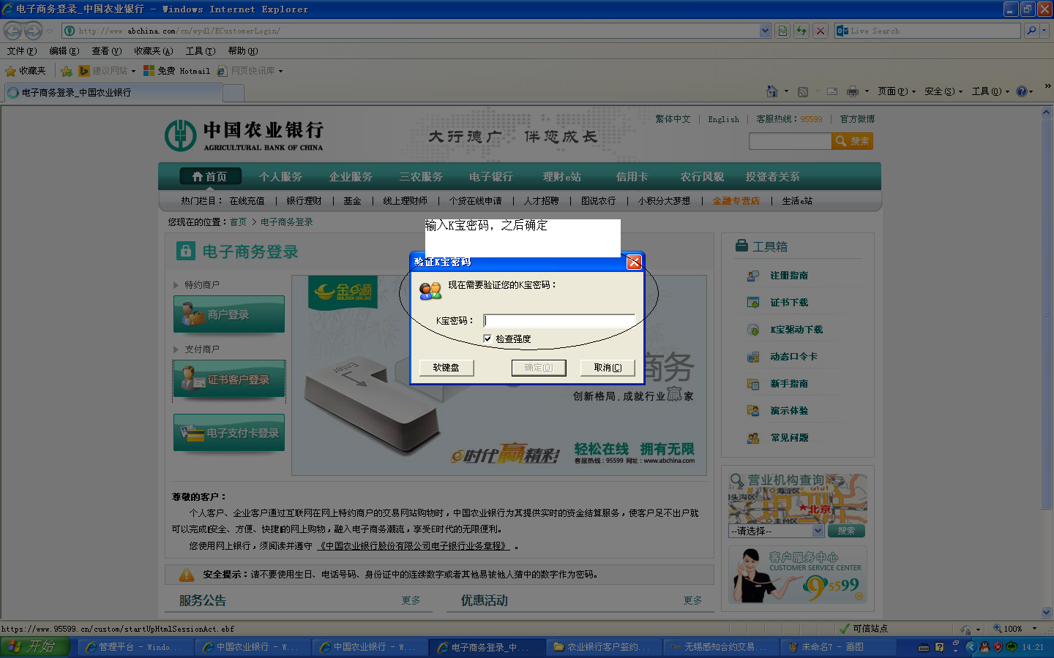Open the address bar URL dropdown

point(765,31)
